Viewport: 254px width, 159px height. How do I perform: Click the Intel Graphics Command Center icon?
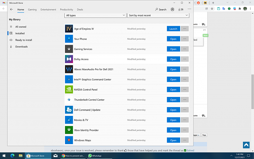(69, 79)
